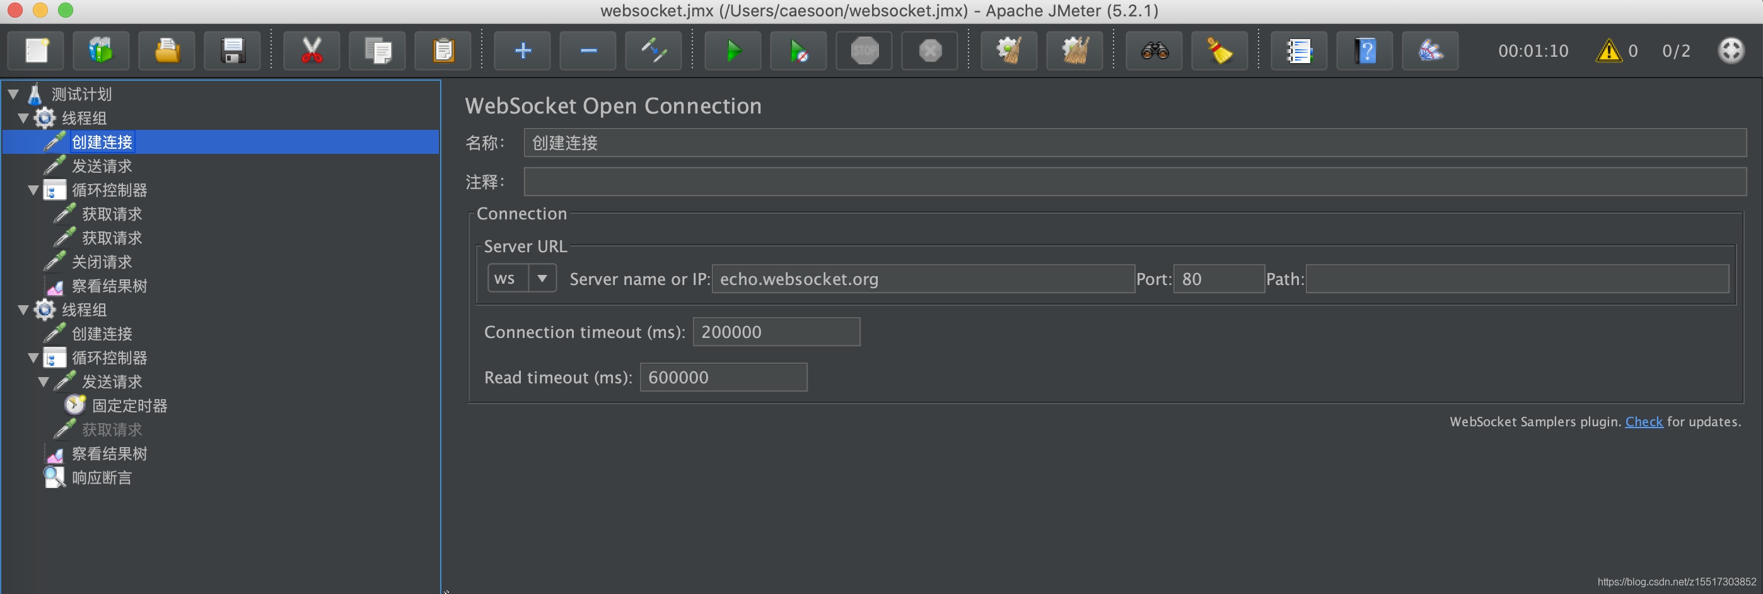The width and height of the screenshot is (1763, 594).
Task: Open help question mark icon
Action: point(1364,50)
